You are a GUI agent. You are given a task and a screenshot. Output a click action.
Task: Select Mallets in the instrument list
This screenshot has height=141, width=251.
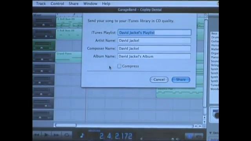[215, 49]
